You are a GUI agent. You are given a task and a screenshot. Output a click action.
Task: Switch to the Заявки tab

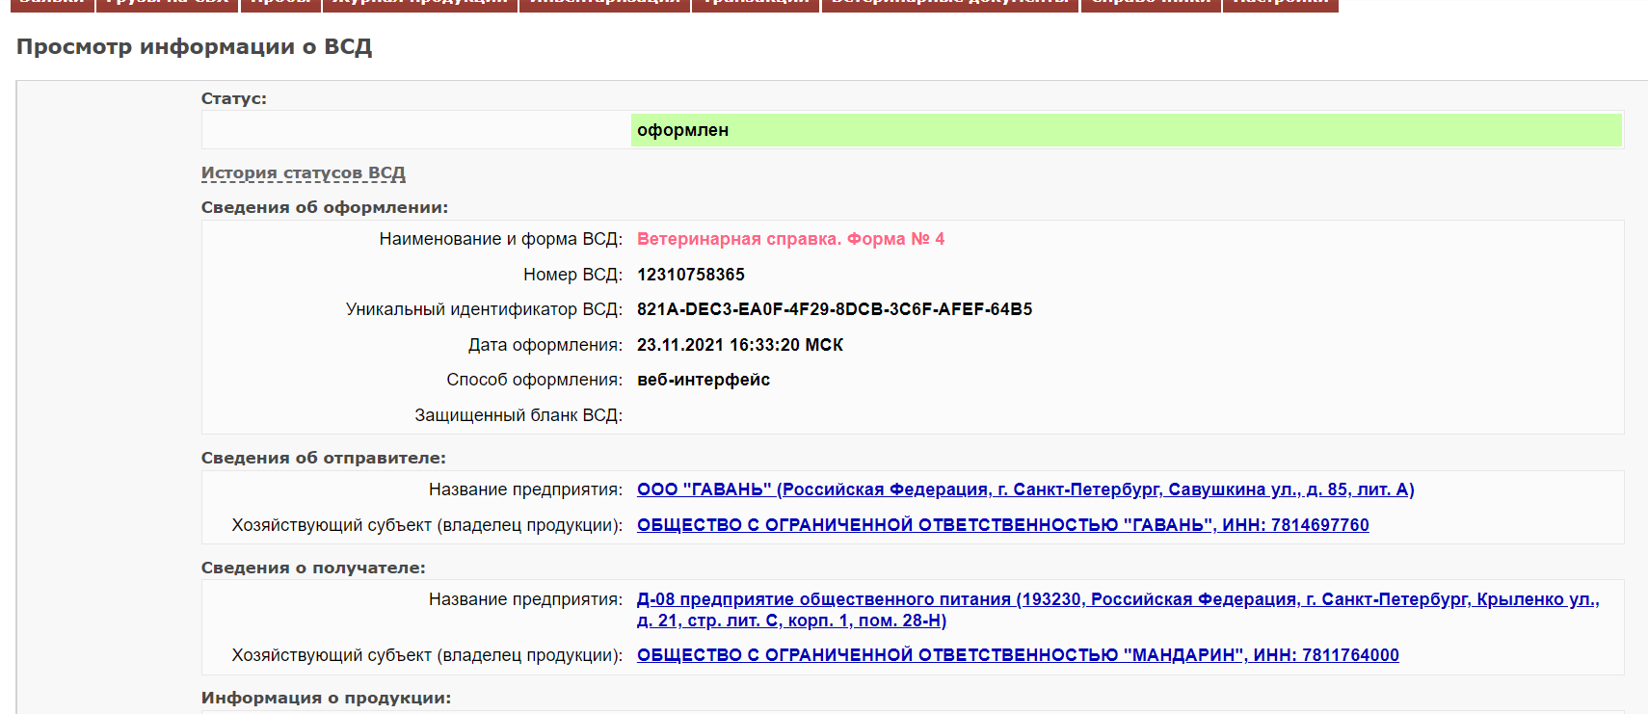click(x=52, y=3)
